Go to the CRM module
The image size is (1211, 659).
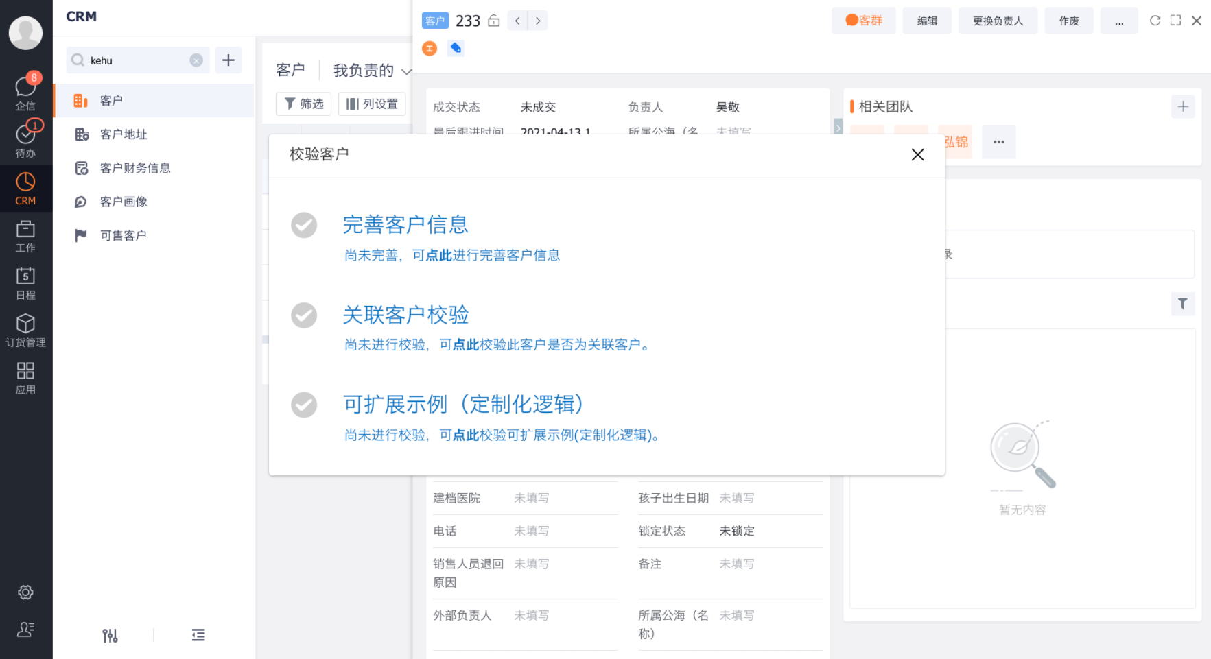(25, 189)
